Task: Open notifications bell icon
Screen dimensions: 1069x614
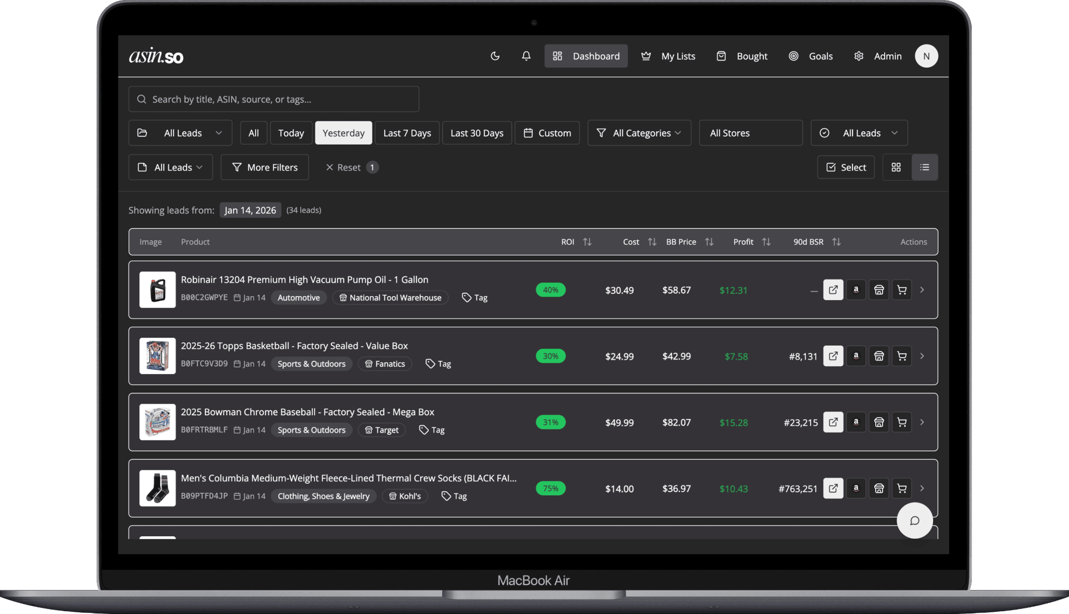Action: [x=526, y=56]
